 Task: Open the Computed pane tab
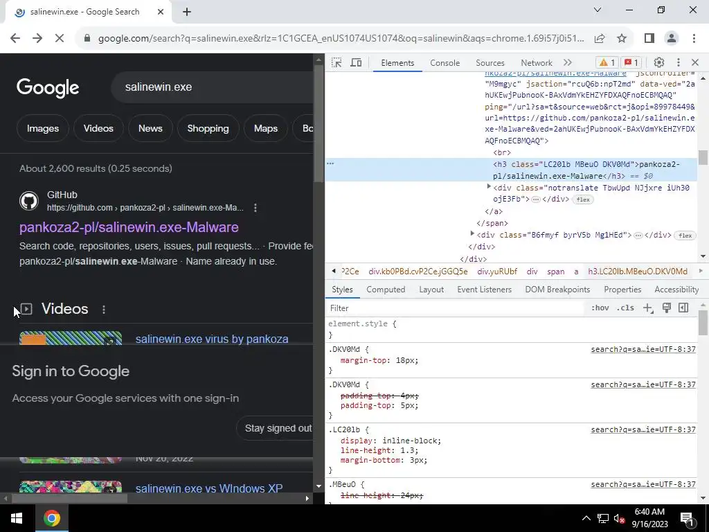pyautogui.click(x=386, y=290)
